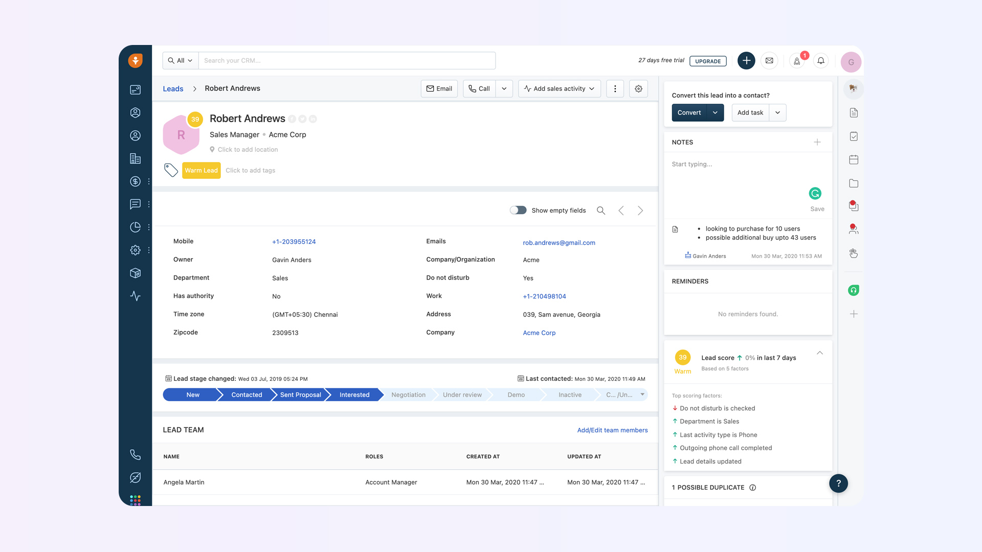
Task: Open Reports pie chart icon
Action: click(x=135, y=227)
